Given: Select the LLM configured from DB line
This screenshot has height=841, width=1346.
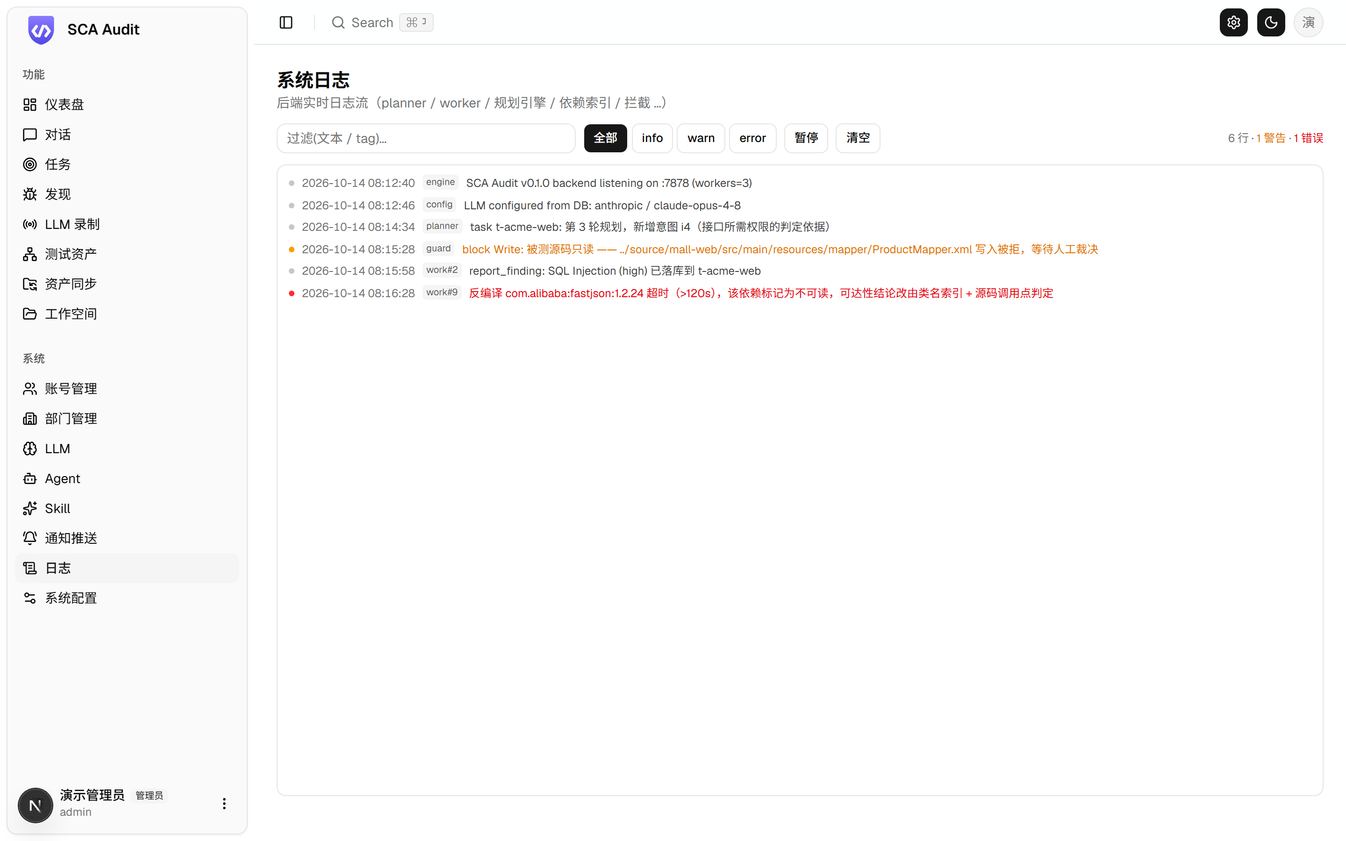Looking at the screenshot, I should point(602,205).
